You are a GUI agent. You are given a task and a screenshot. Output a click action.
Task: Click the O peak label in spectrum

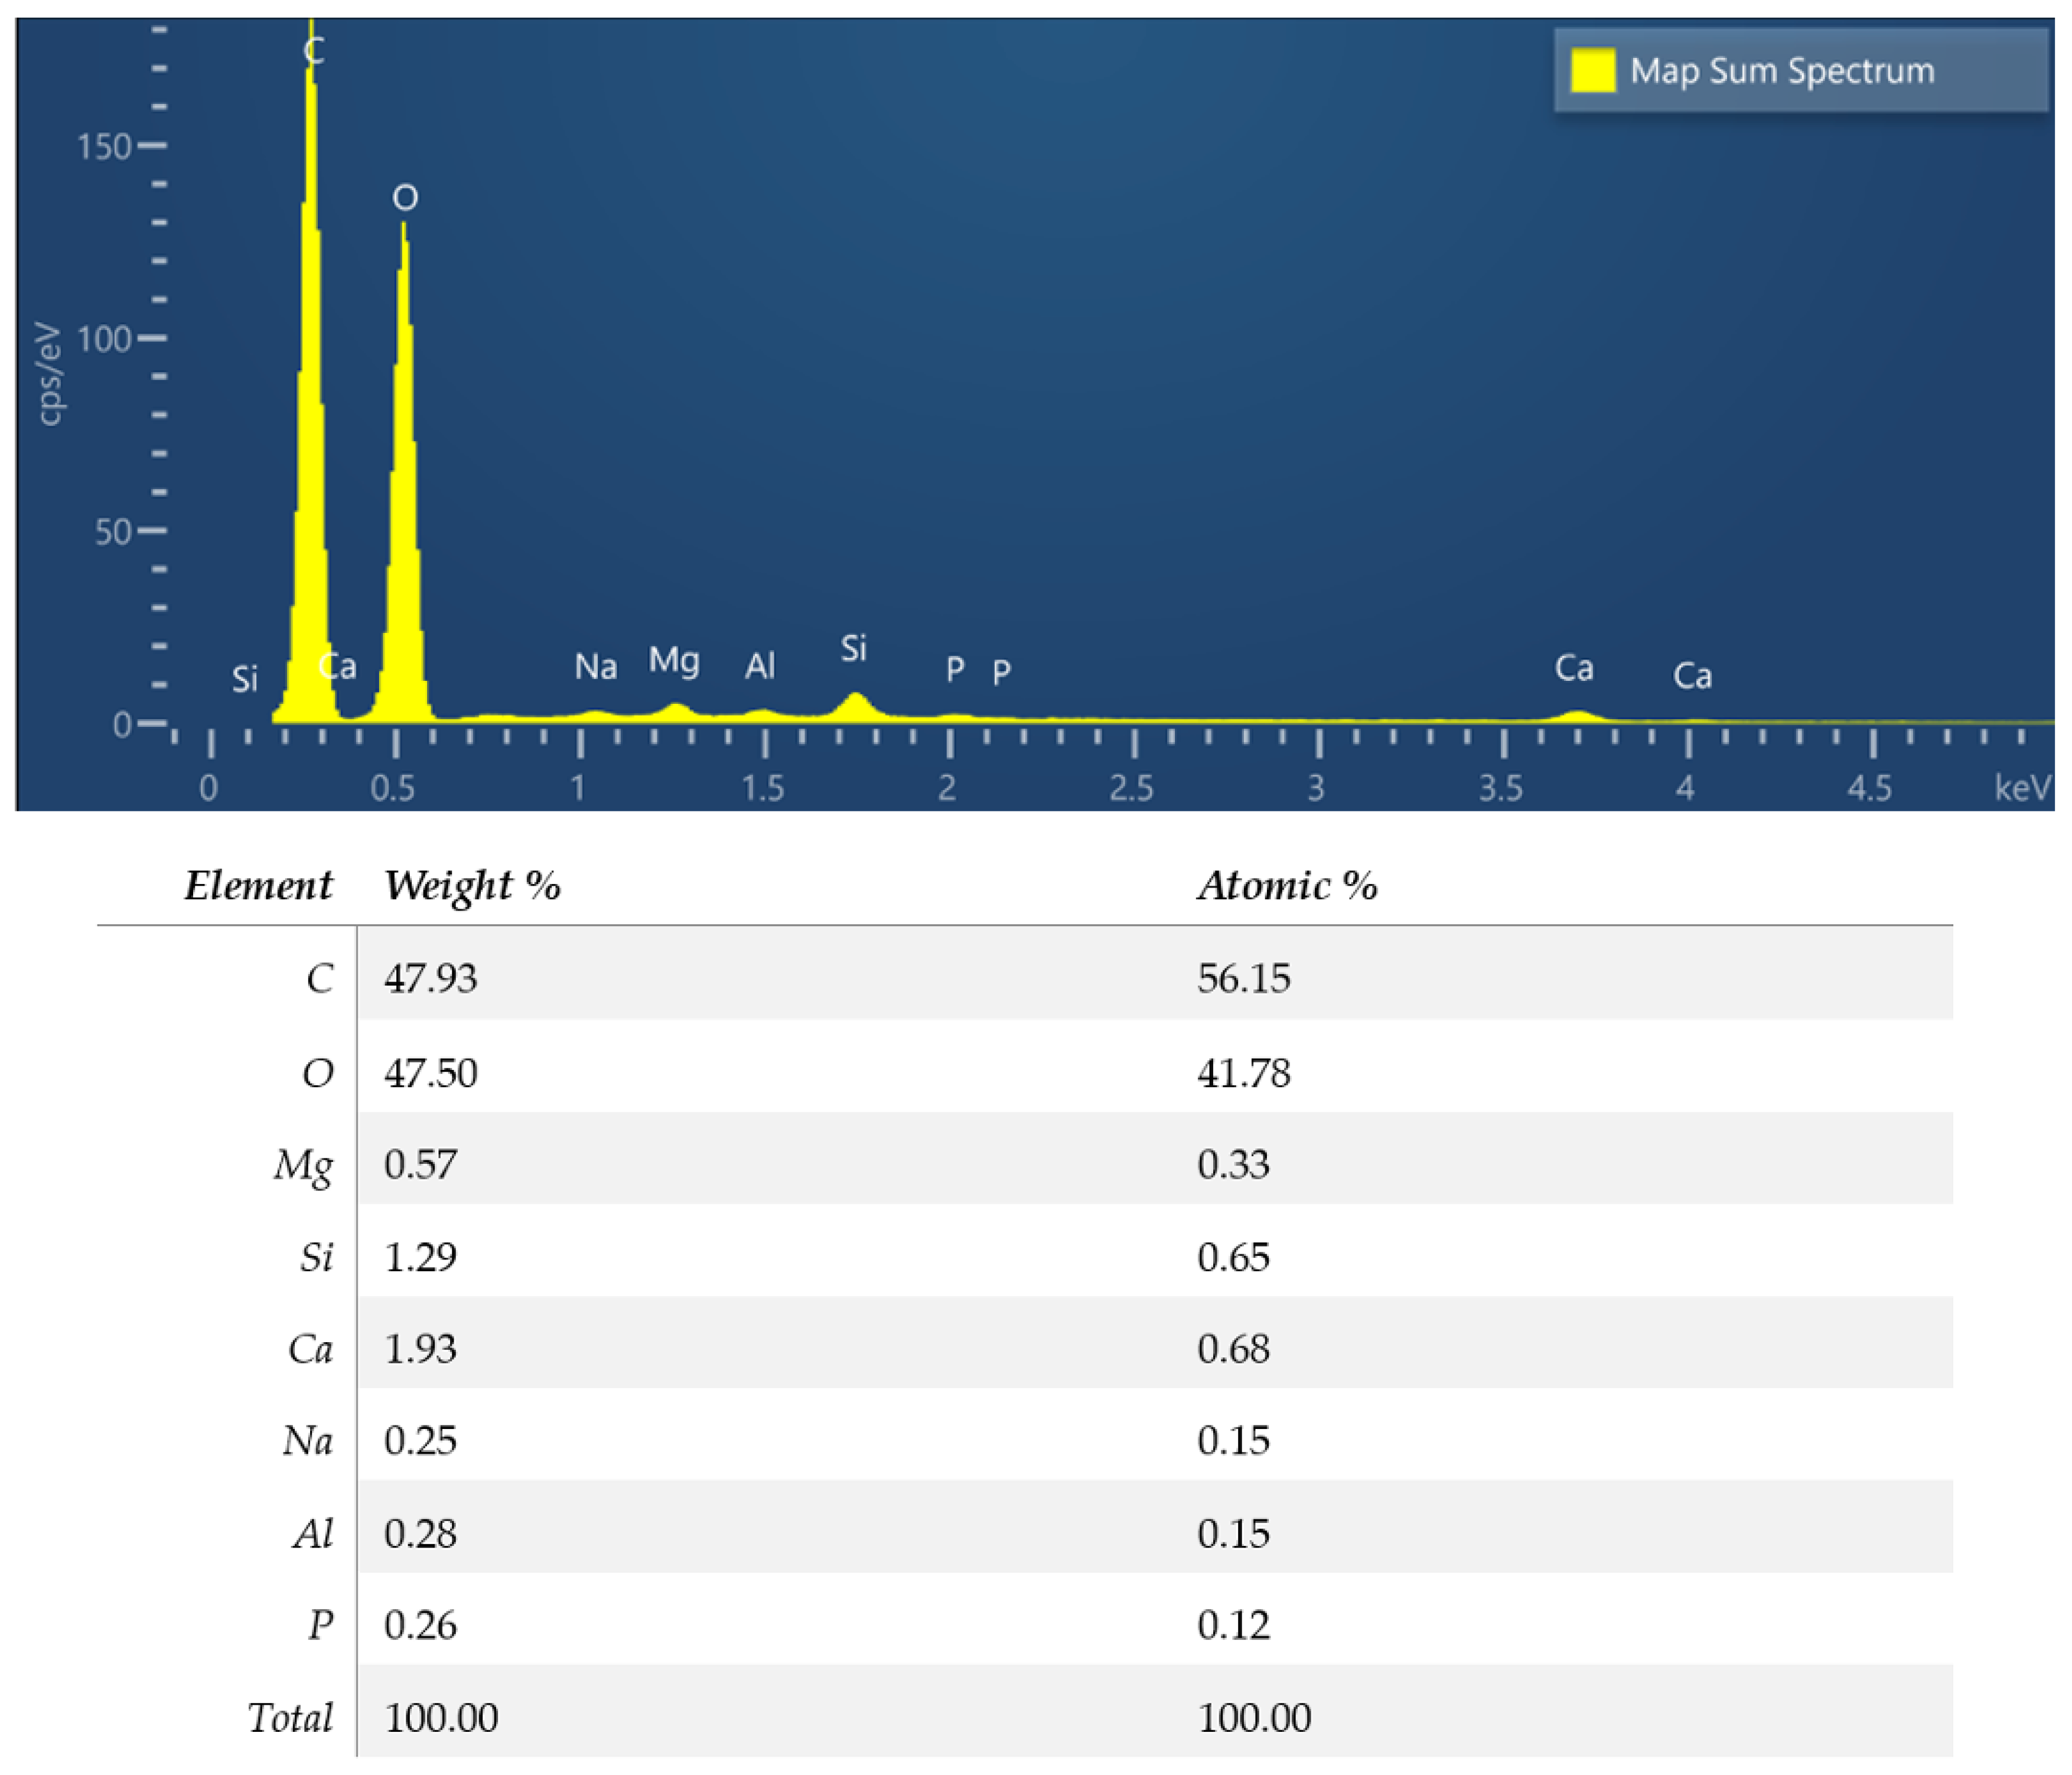[405, 197]
